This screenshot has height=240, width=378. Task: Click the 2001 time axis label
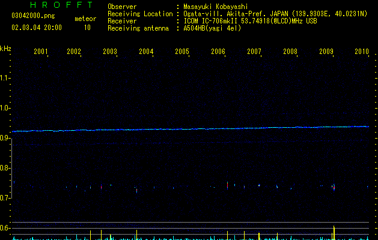40,51
